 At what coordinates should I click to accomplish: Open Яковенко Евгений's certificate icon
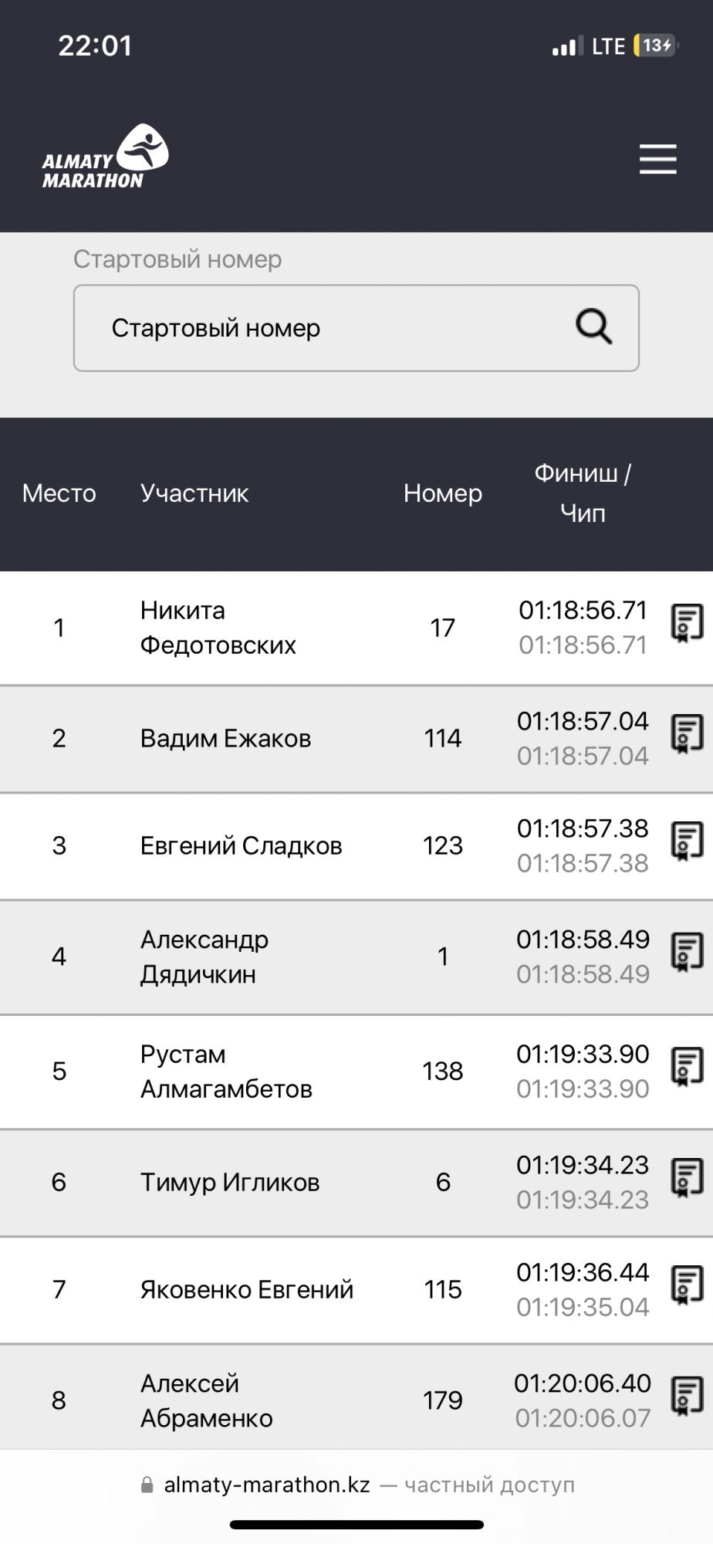(x=687, y=1285)
